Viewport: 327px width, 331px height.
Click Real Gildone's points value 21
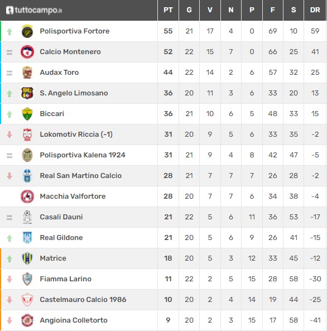[x=168, y=238]
